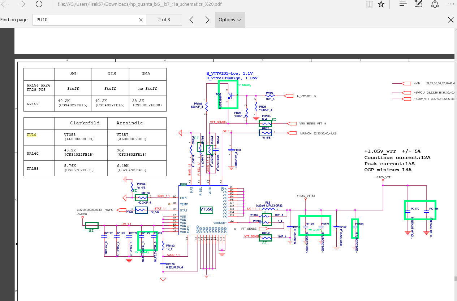Click the +1.05V_VTTS1 net label
This screenshot has height=301, width=457.
pyautogui.click(x=306, y=196)
